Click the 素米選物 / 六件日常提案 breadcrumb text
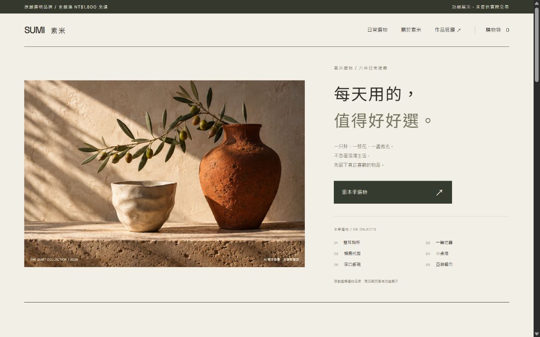The height and width of the screenshot is (337, 540). [x=360, y=68]
